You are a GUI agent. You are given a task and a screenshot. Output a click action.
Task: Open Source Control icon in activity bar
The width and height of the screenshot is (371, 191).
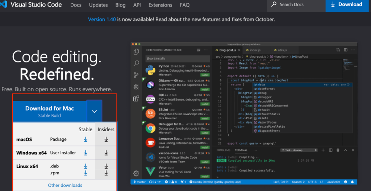pyautogui.click(x=136, y=75)
